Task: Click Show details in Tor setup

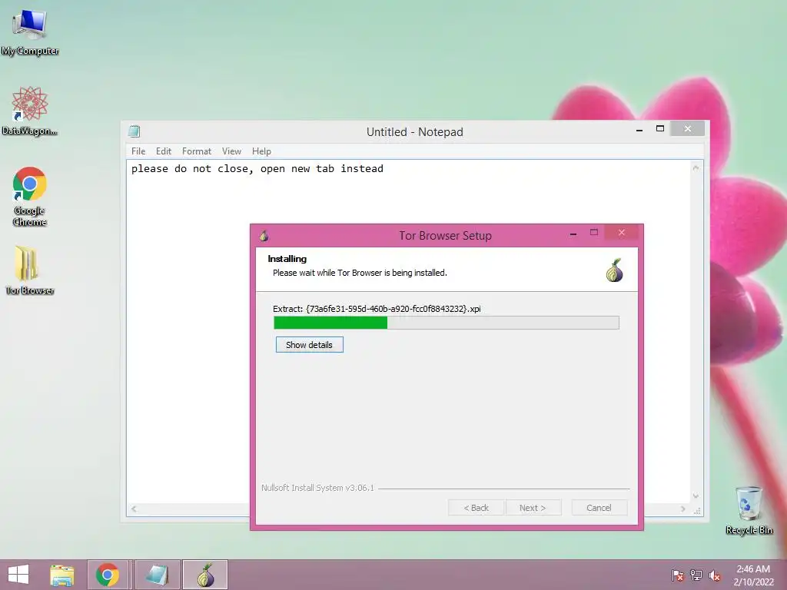Action: click(309, 345)
